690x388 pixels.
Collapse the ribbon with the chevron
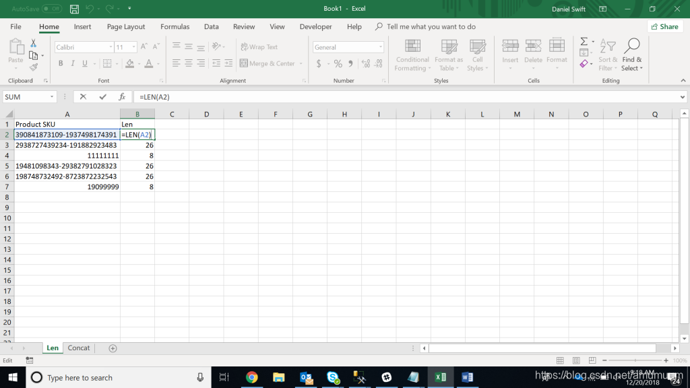[683, 81]
